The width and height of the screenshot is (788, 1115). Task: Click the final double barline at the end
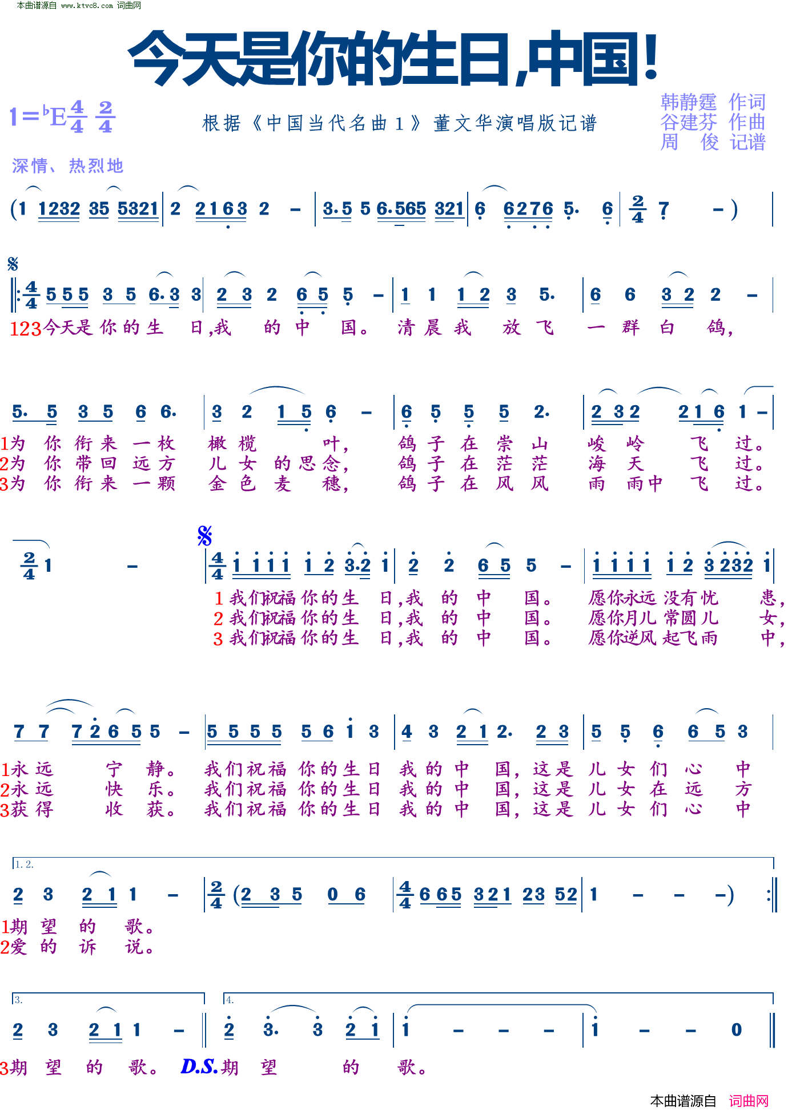tap(773, 1030)
